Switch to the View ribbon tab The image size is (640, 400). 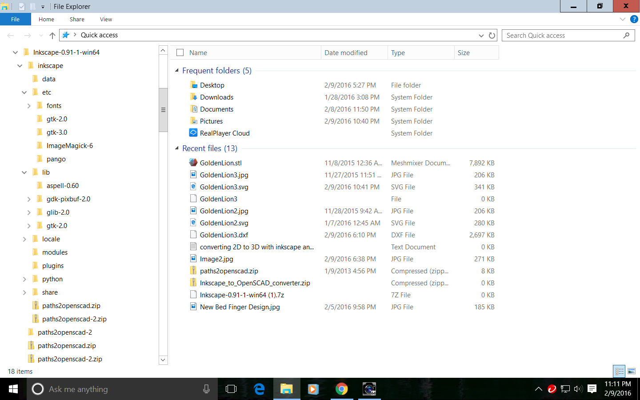[106, 19]
